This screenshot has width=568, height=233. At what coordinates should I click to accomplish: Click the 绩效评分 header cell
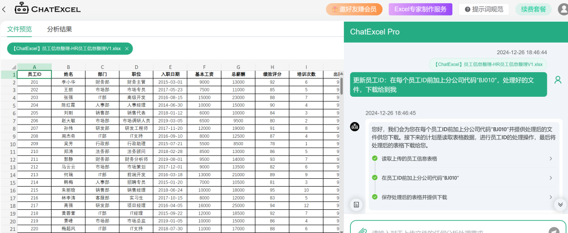272,75
